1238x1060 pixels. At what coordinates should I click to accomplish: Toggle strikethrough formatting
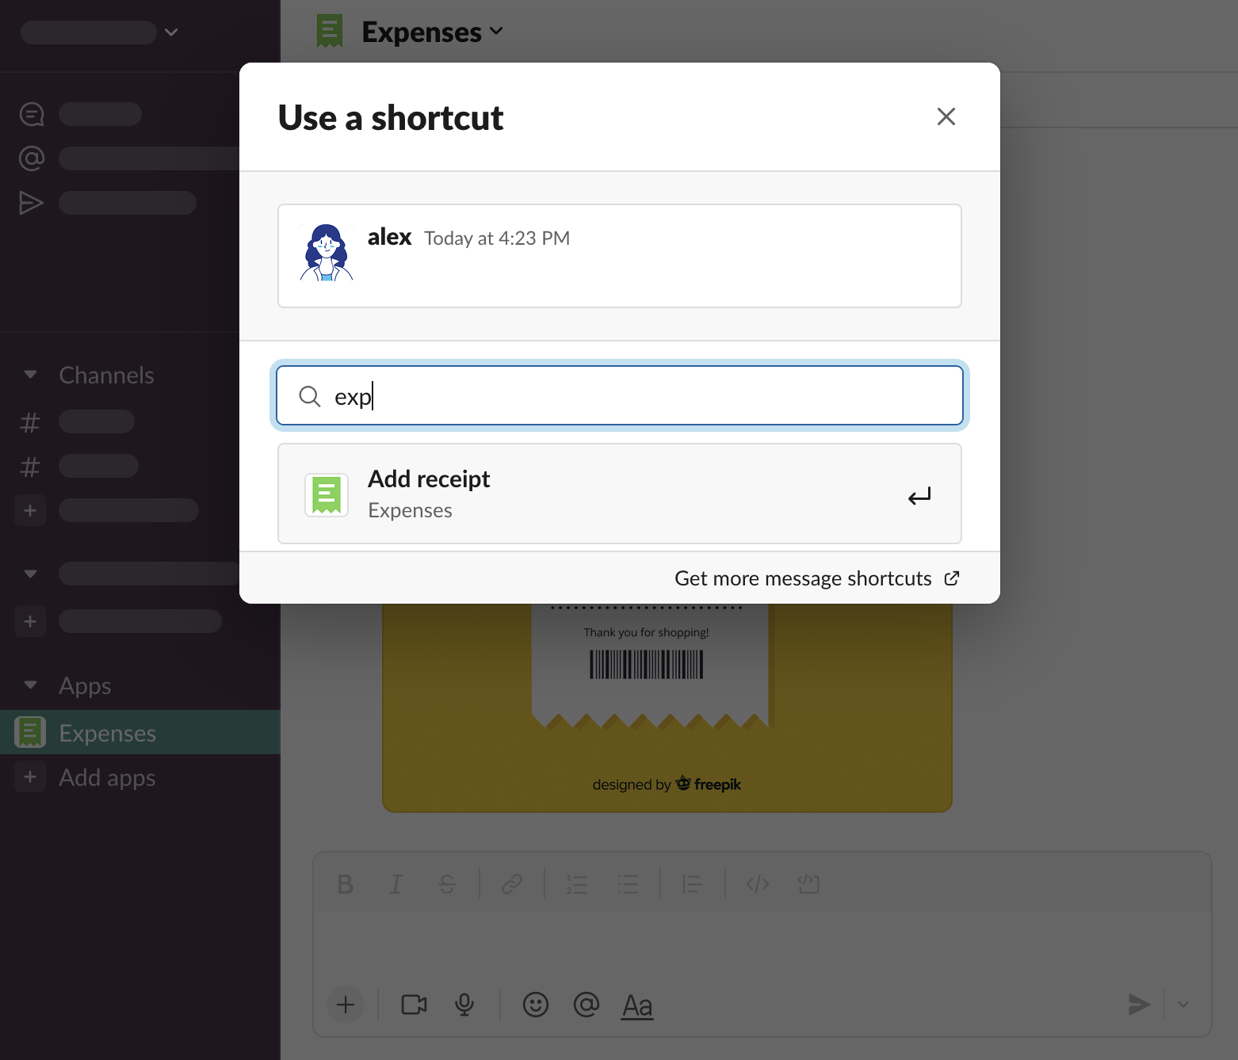pos(447,884)
